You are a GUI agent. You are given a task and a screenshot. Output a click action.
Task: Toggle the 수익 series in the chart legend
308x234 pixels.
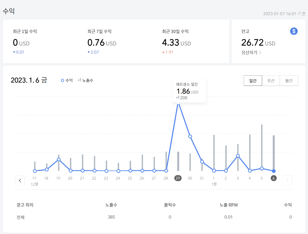click(67, 80)
